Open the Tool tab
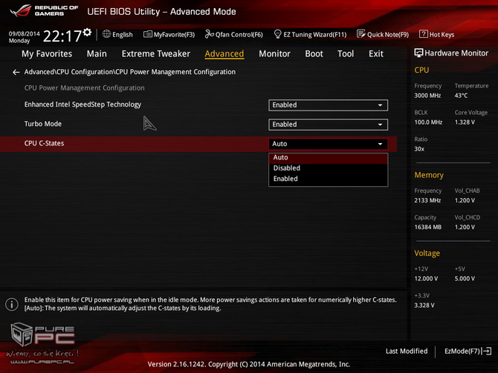This screenshot has height=373, width=498. pyautogui.click(x=346, y=54)
